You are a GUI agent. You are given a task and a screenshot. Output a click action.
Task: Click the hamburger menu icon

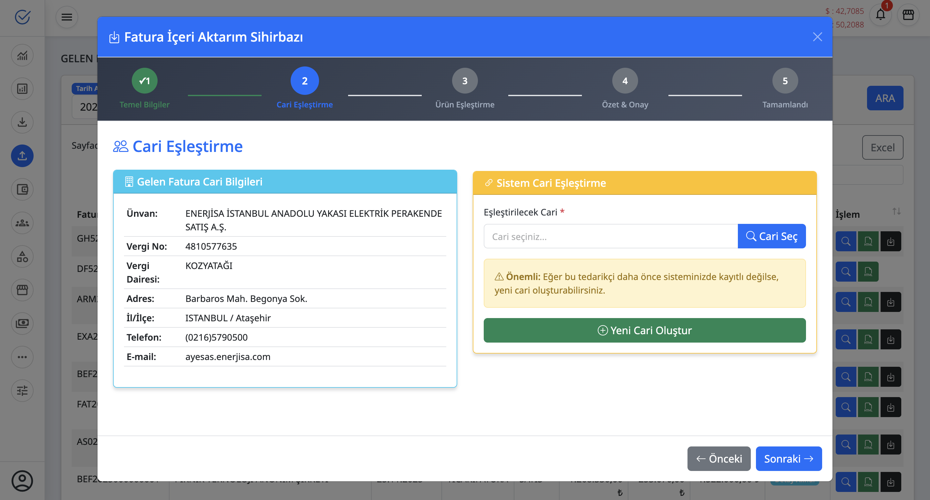pos(67,17)
